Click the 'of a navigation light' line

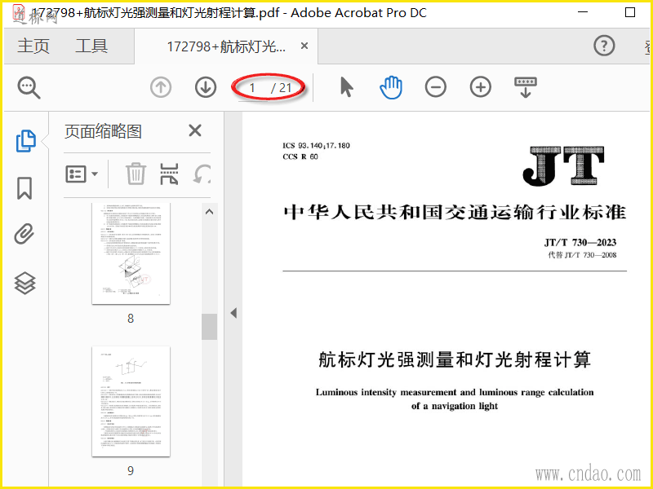click(x=455, y=406)
